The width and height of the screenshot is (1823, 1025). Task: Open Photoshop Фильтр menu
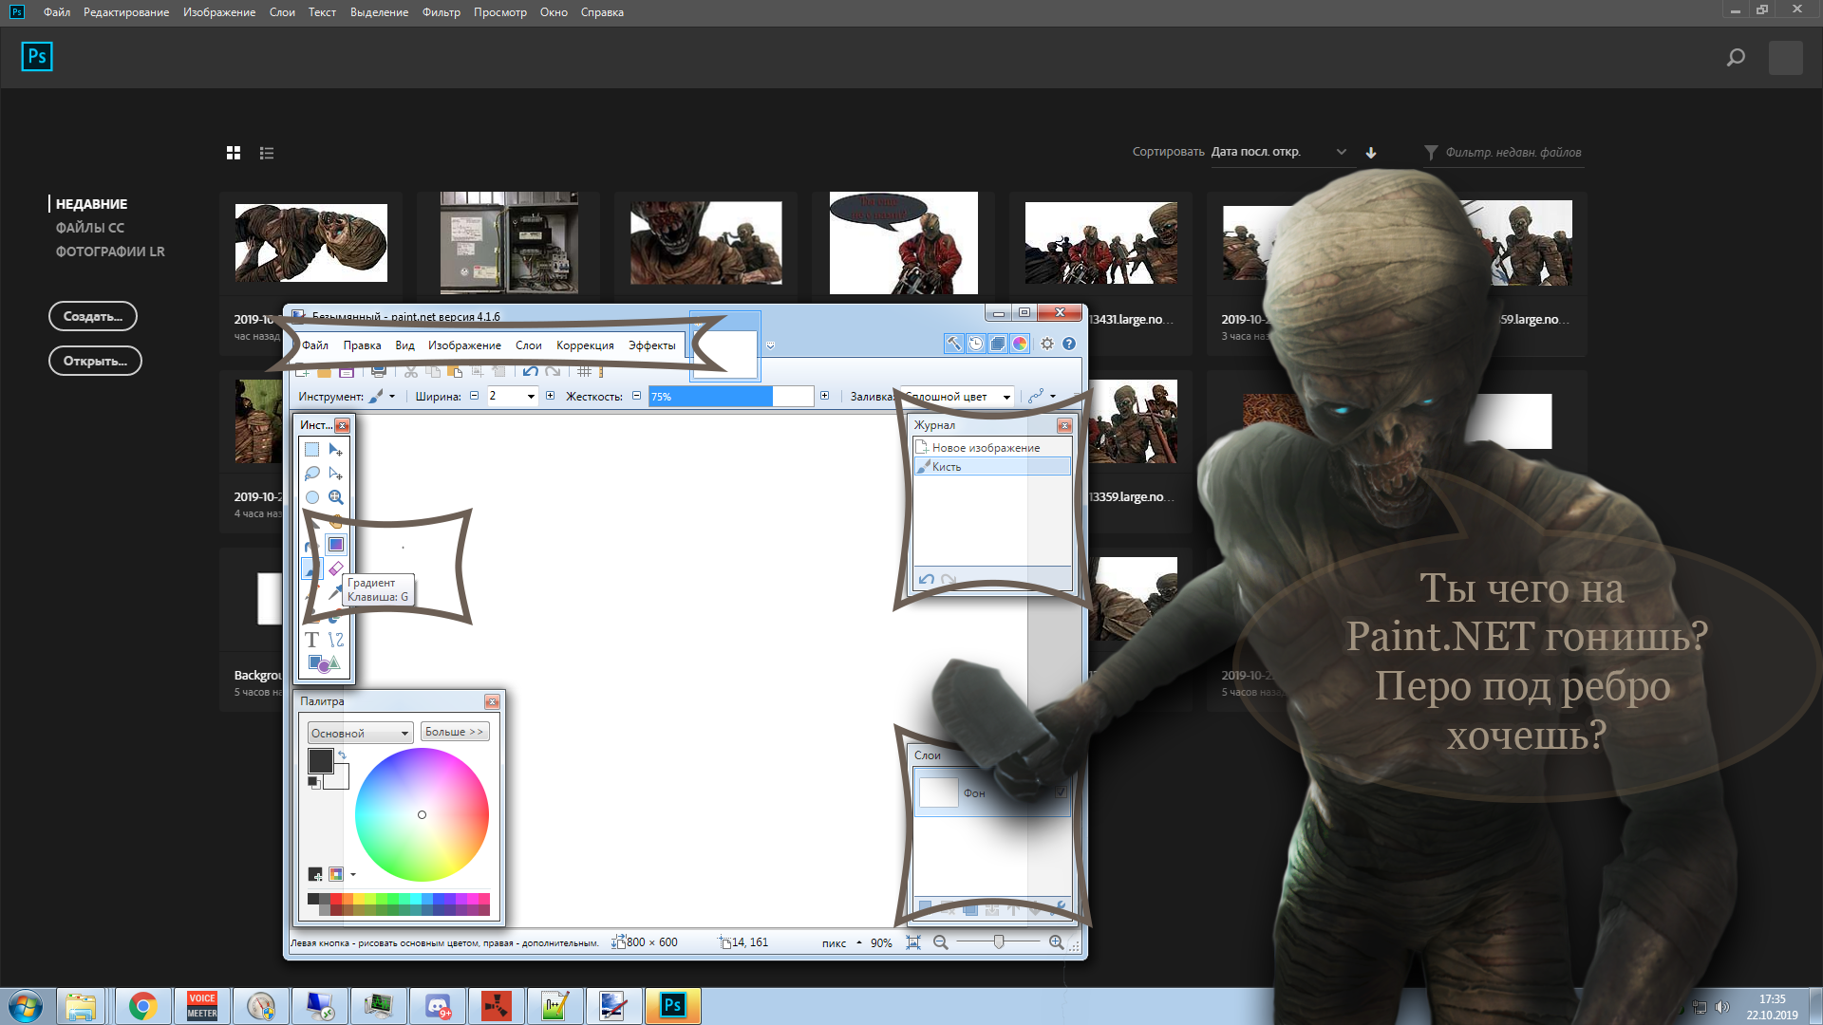point(442,12)
